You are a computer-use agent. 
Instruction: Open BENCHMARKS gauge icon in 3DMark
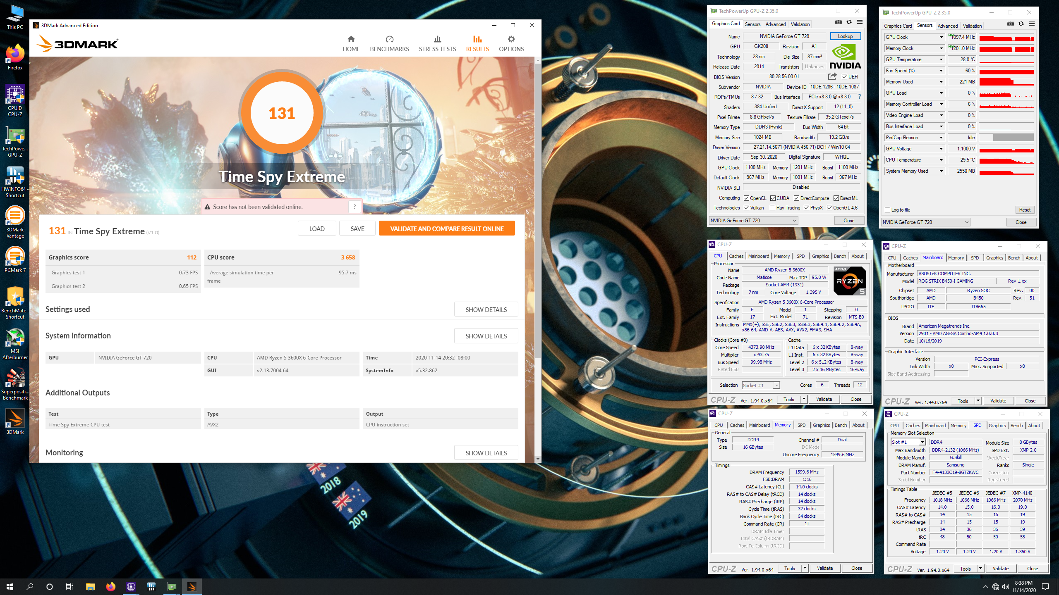[x=389, y=39]
